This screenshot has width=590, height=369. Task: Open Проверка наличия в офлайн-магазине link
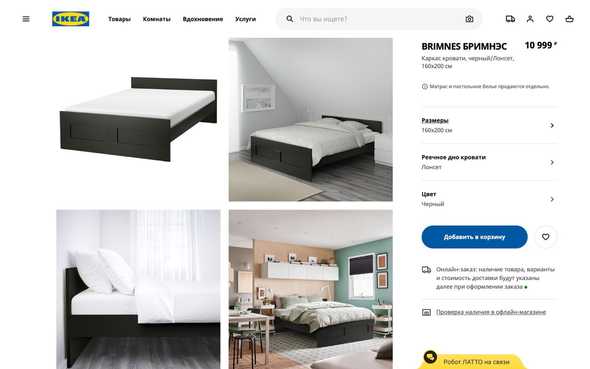tap(491, 312)
